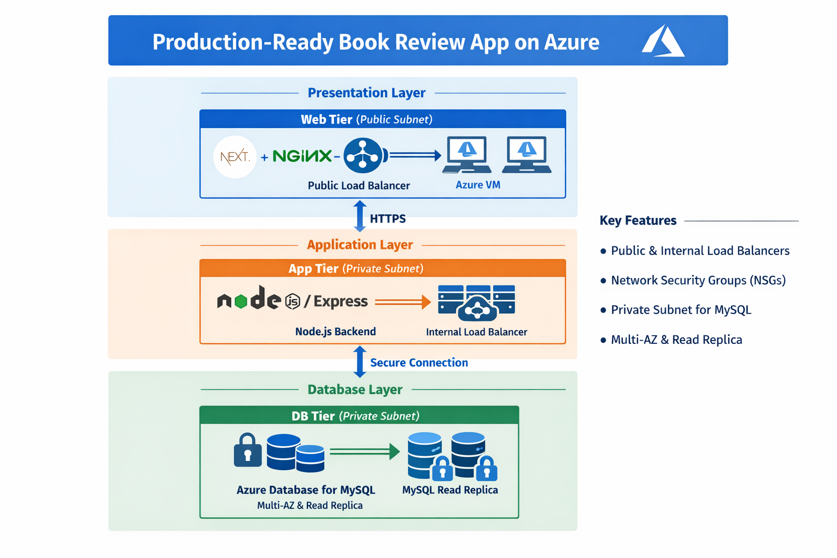Image resolution: width=837 pixels, height=558 pixels.
Task: Select the padlock icon beside the database cylinders
Action: [x=247, y=450]
